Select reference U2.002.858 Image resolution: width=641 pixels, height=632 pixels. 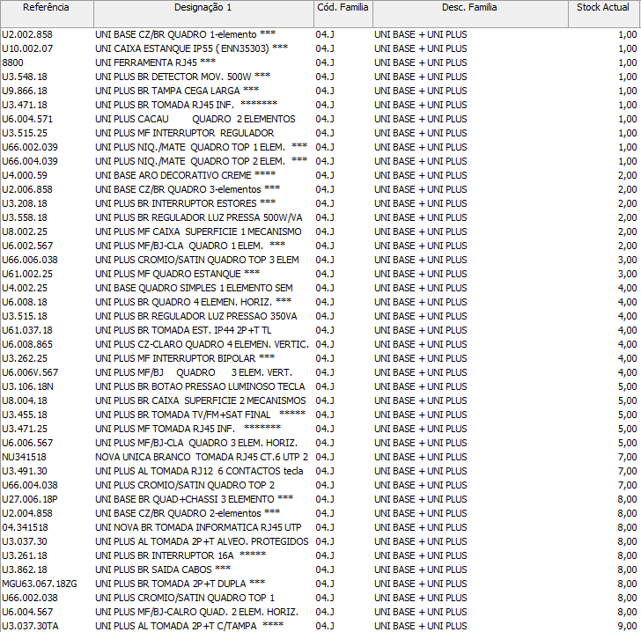[x=27, y=34]
